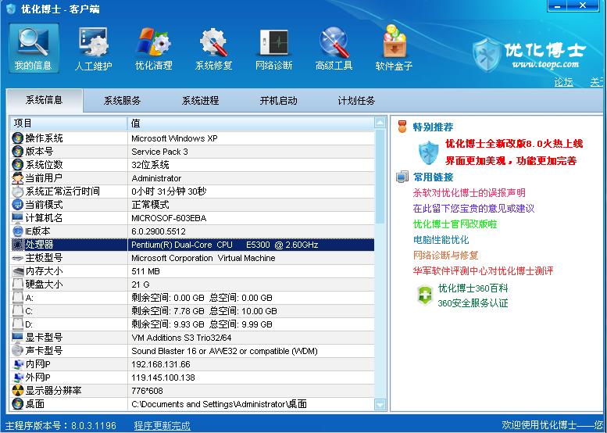Open the 优化清理 tool icon
The width and height of the screenshot is (607, 433).
[x=154, y=41]
